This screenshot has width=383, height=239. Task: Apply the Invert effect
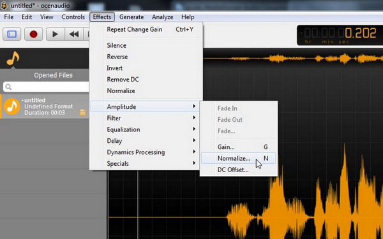point(146,68)
